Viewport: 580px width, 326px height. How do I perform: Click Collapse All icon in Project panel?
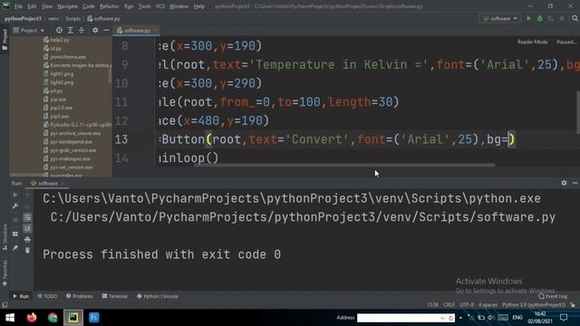point(82,30)
